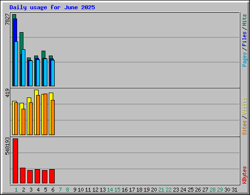This screenshot has width=250, height=195.
Task: Click day 22 on the x-axis
Action: coord(168,190)
